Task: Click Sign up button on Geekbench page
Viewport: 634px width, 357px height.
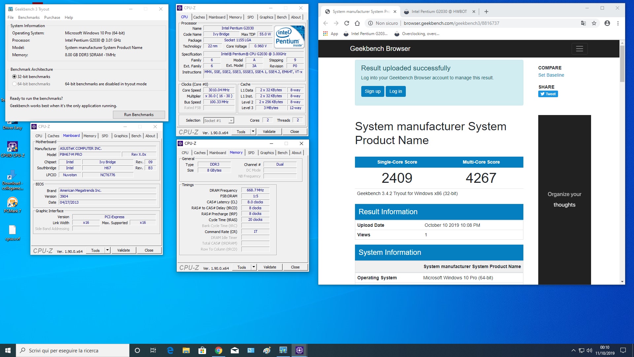Action: tap(372, 91)
